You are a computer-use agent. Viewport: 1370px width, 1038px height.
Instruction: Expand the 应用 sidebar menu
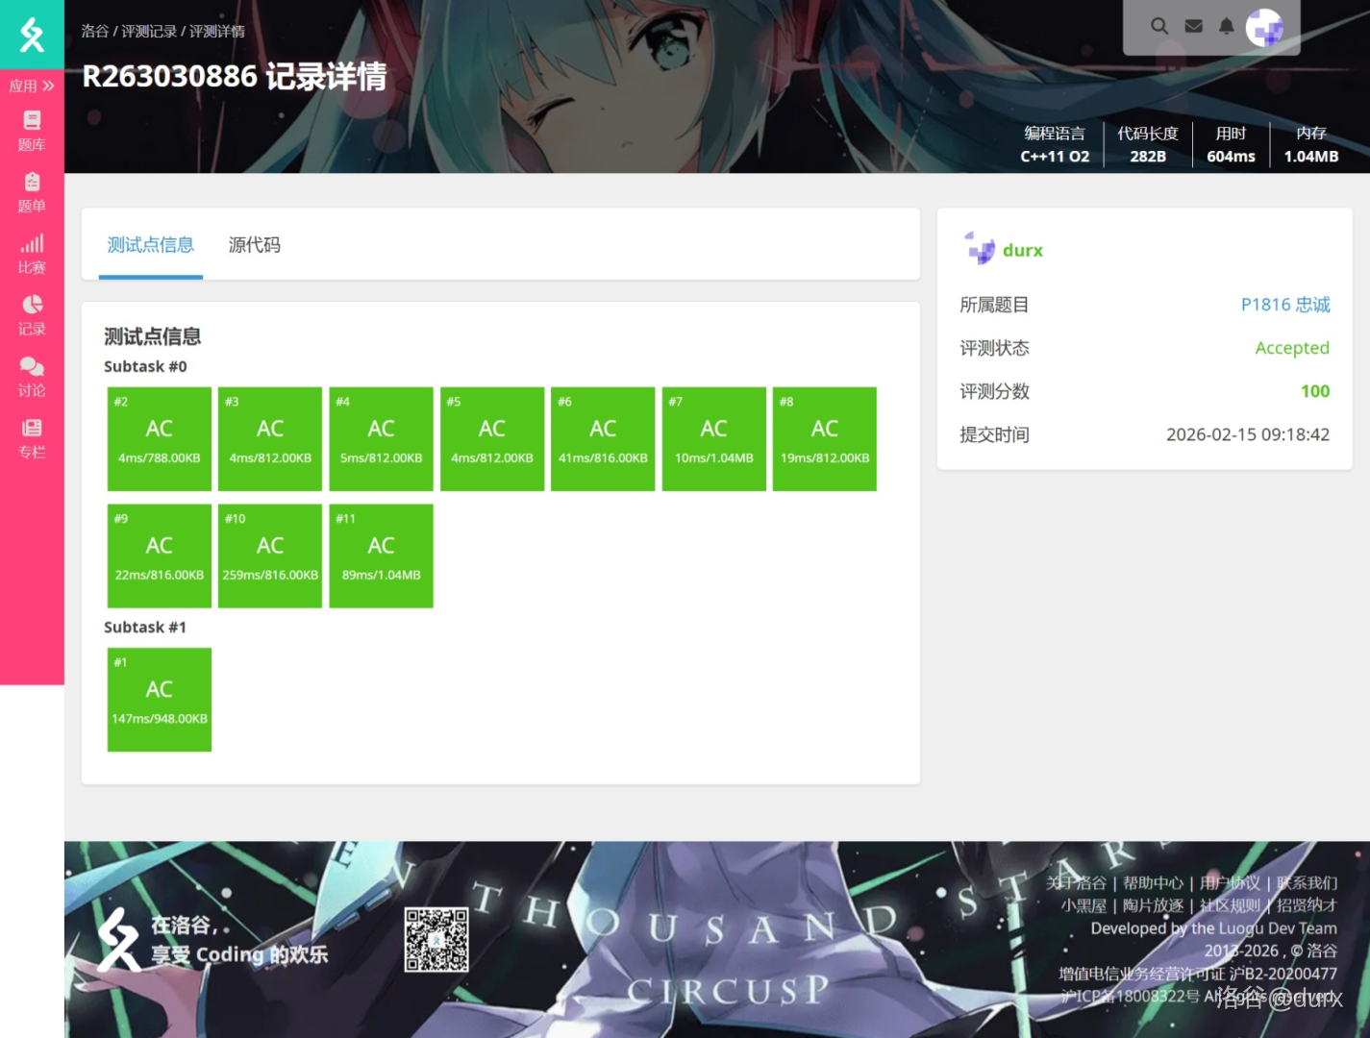click(32, 86)
